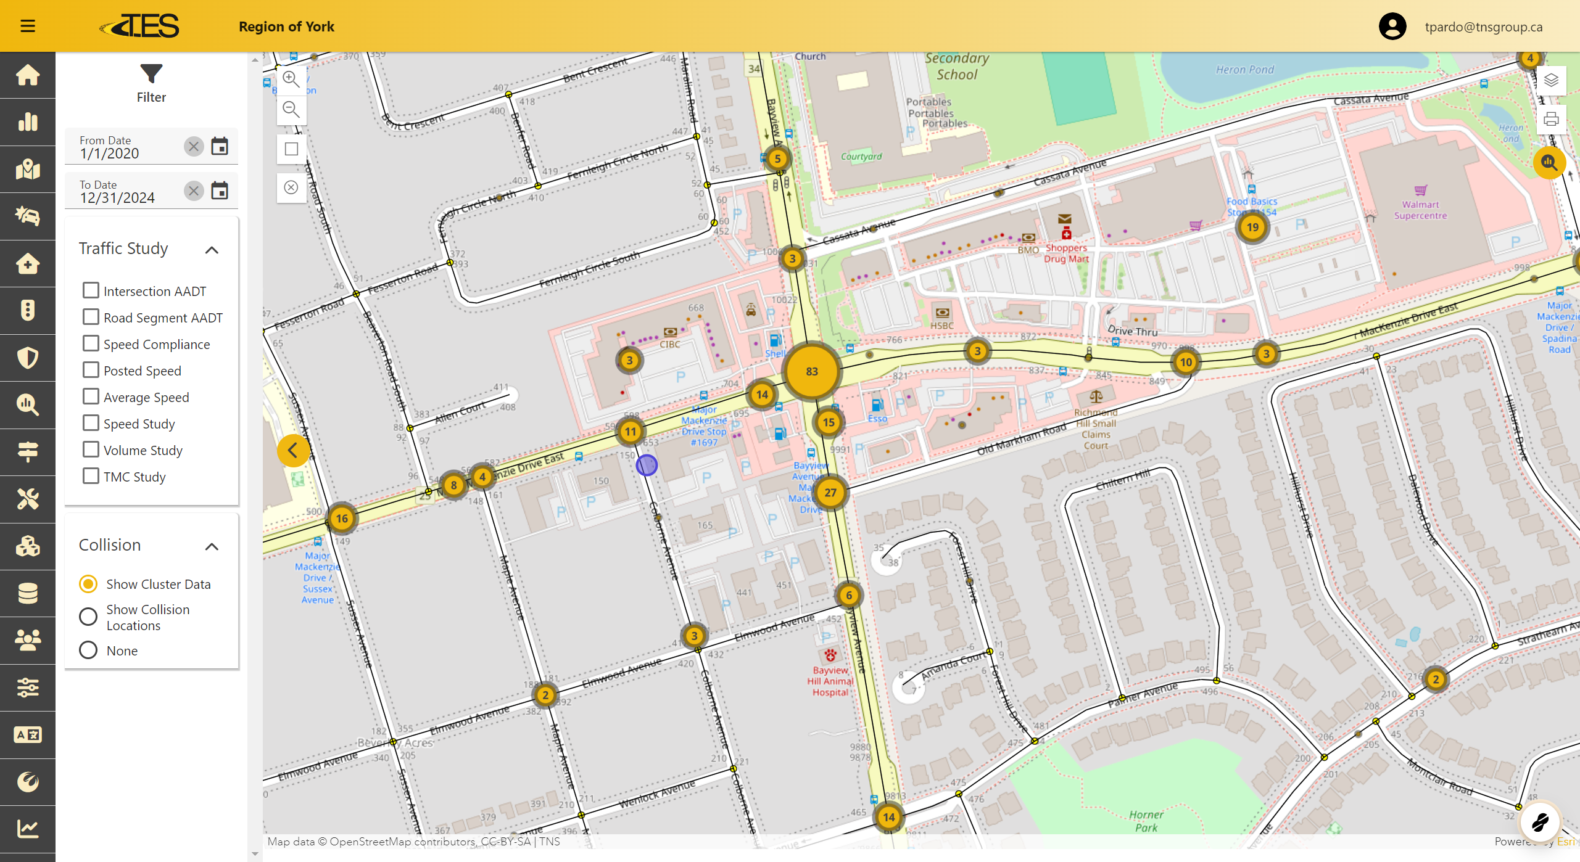Click the print map icon
Screen dimensions: 1580x862
1550,119
